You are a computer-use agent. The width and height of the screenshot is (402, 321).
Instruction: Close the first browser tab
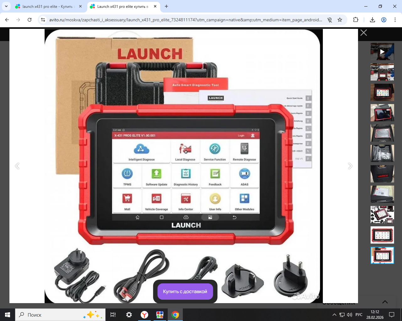[x=80, y=6]
